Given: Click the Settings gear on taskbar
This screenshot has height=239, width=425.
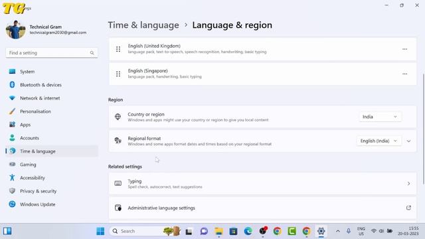Looking at the screenshot, I should pyautogui.click(x=321, y=232).
